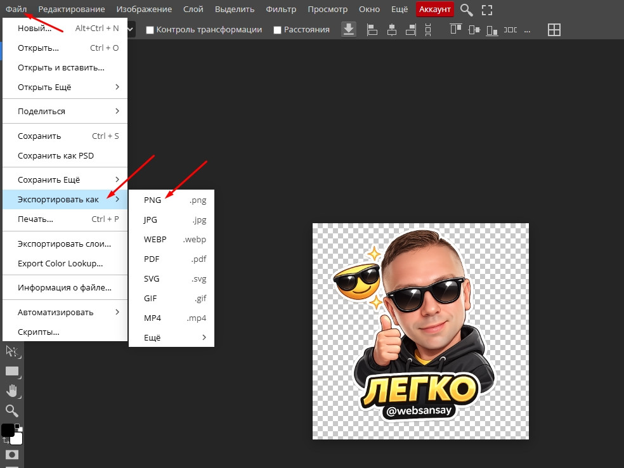Viewport: 624px width, 468px height.
Task: Select the Path Select tool
Action: click(x=12, y=351)
